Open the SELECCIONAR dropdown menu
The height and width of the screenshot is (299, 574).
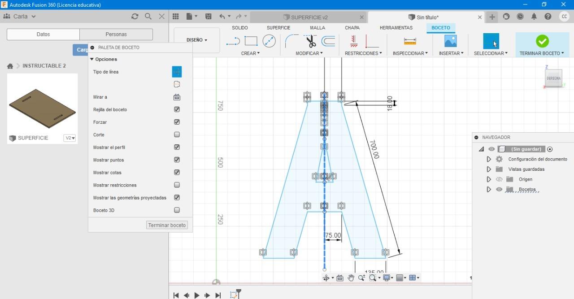click(491, 53)
